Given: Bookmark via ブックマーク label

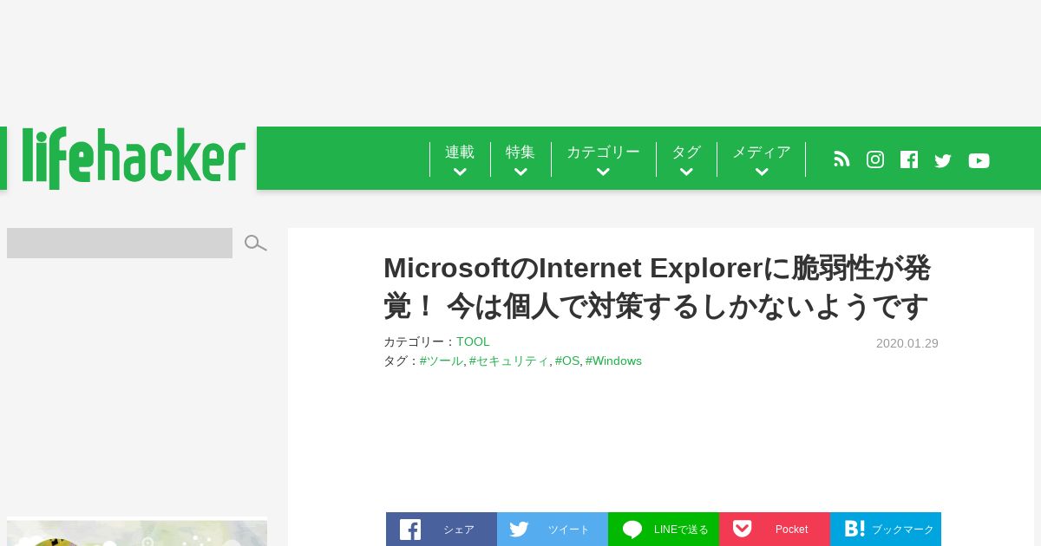Looking at the screenshot, I should click(903, 530).
